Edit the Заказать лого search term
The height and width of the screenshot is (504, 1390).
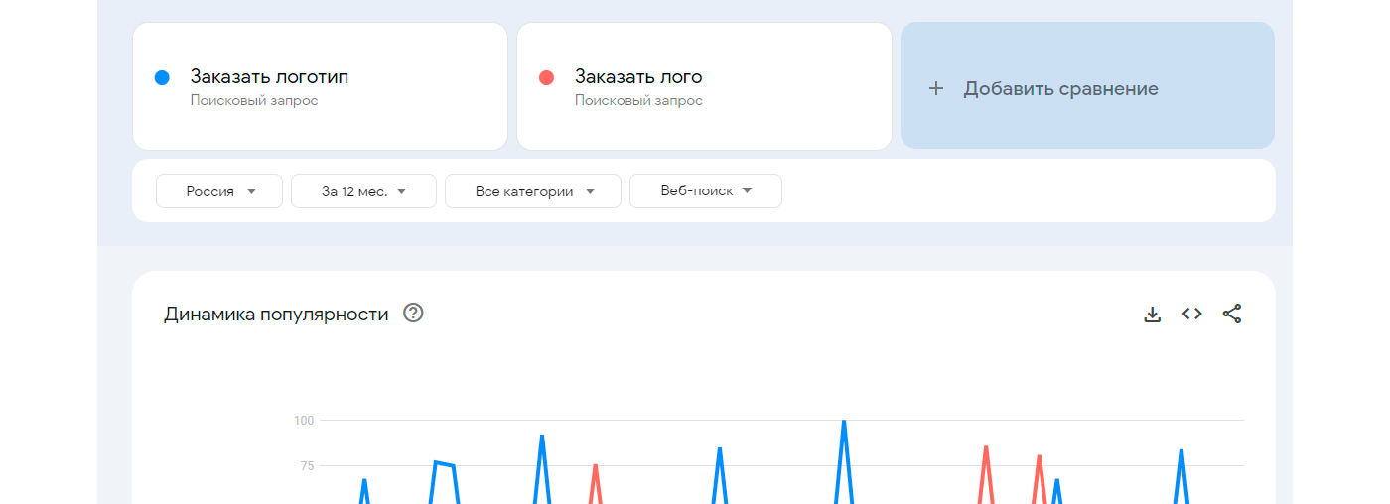[638, 77]
